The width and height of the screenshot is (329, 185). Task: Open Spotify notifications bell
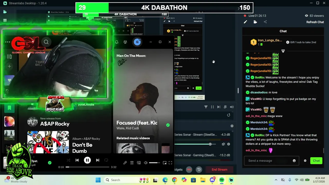117,42
